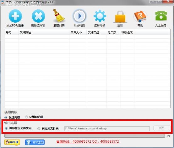This screenshot has height=148, width=174.
Task: Open the 客服热线 4006685572 link
Action: pos(88,142)
